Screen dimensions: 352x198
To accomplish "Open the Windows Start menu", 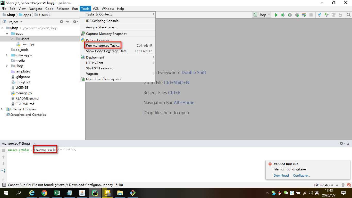I will (6, 193).
